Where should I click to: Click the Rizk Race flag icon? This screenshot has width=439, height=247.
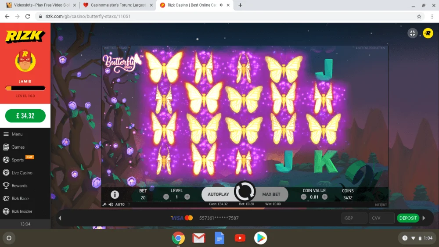[x=6, y=198]
